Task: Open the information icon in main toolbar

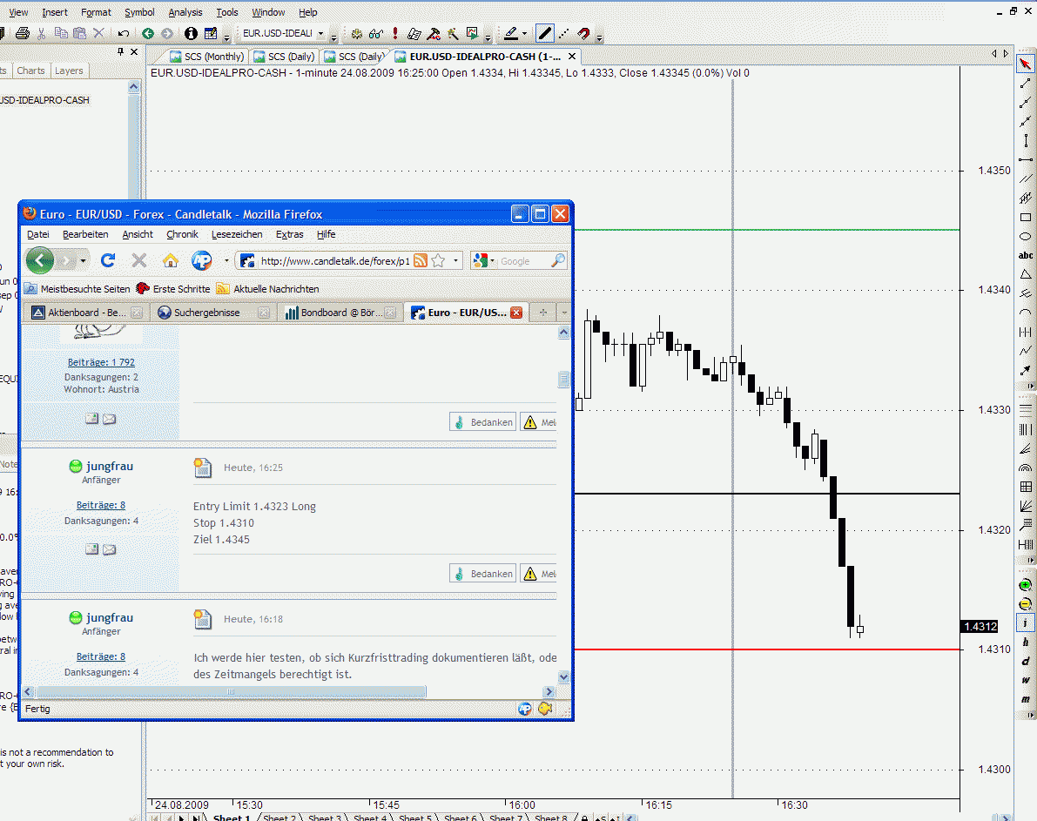Action: pos(192,33)
